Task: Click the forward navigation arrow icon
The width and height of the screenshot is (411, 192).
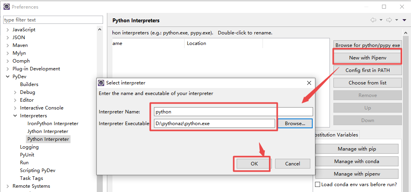Action: click(389, 20)
